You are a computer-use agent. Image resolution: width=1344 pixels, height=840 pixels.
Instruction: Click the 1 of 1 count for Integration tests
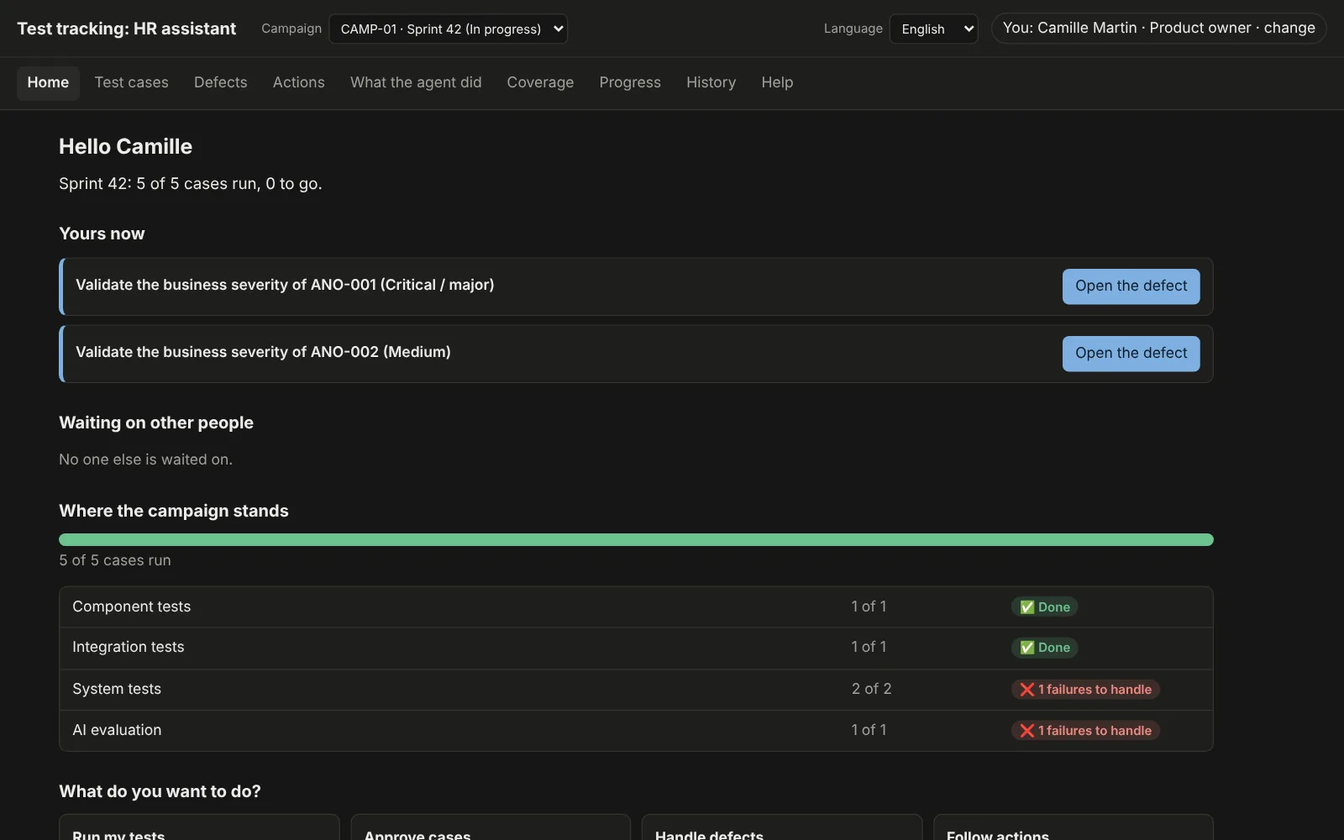[869, 647]
